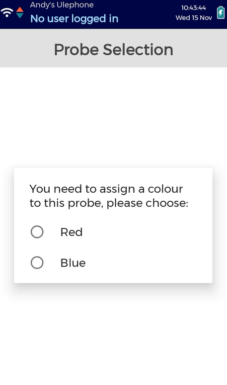
Task: Tap the "Andy's Ulephone" device name
Action: click(x=62, y=5)
